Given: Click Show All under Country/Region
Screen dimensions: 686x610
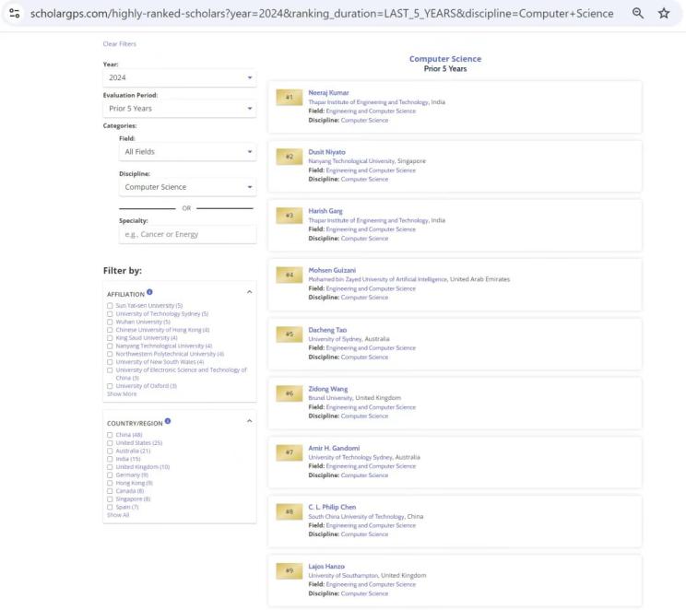Looking at the screenshot, I should [118, 515].
